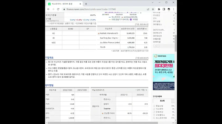222x124 pixels.
Task: Click the vertical page scrollbar thumb
Action: pos(176,43)
